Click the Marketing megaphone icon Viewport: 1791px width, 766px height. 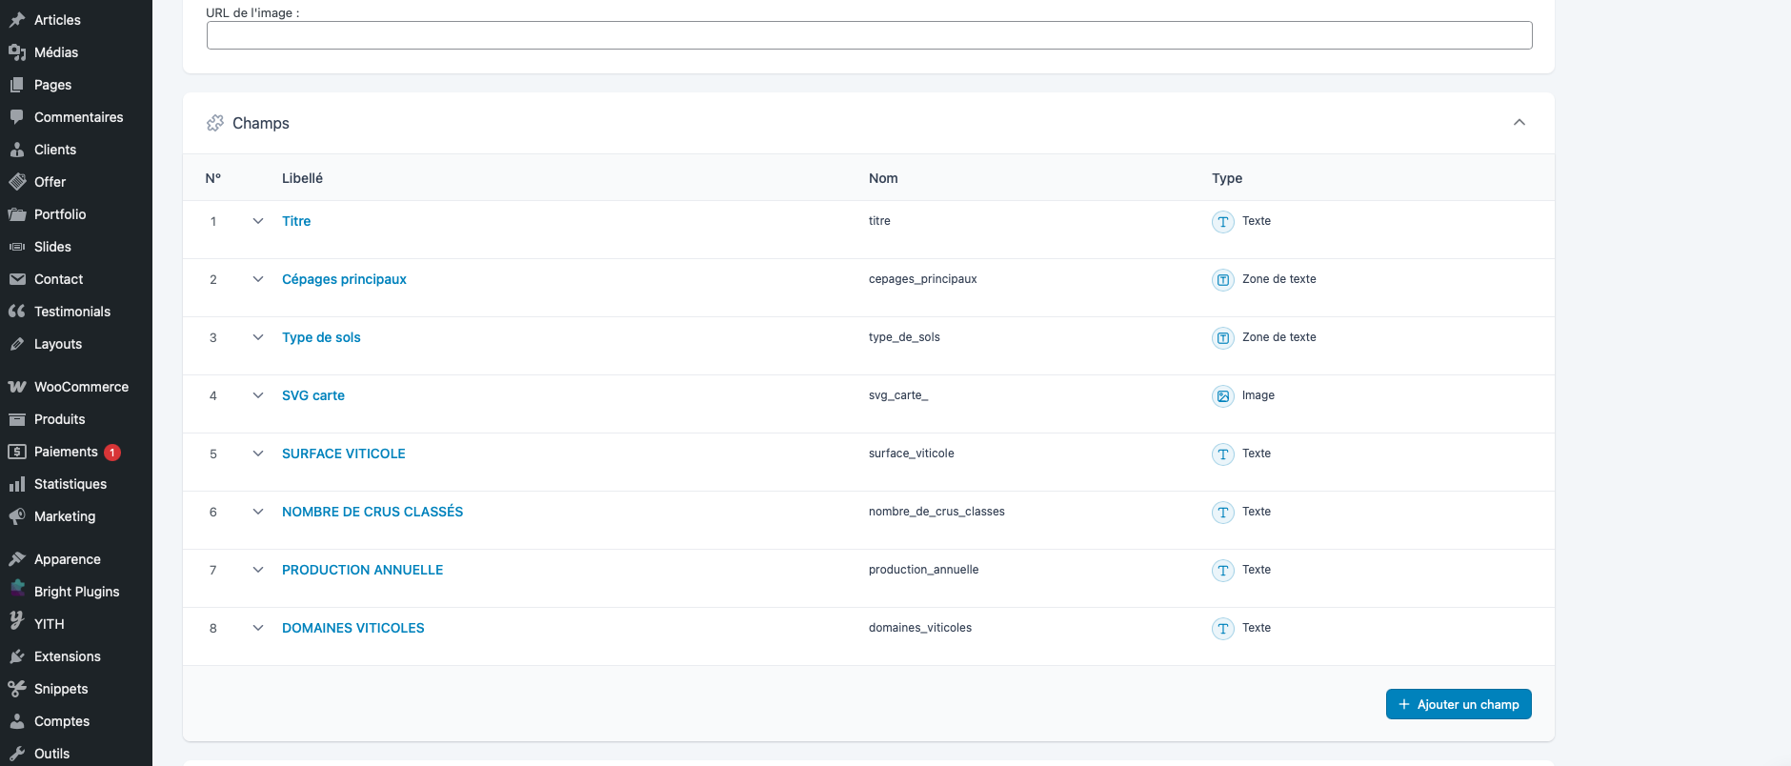click(x=17, y=516)
